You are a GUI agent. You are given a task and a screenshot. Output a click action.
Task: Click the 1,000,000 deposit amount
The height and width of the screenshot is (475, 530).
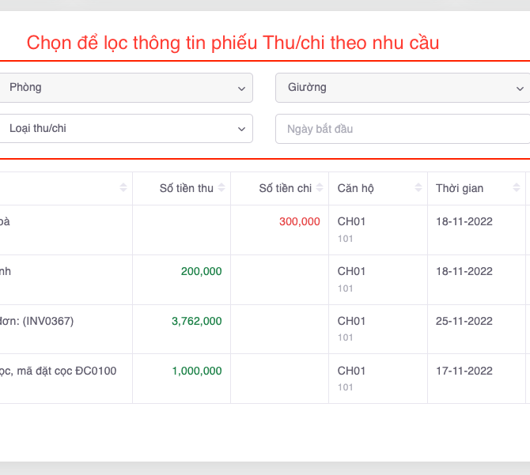[196, 371]
